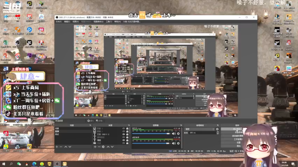The width and height of the screenshot is (298, 167).
Task: Select the 场景 entry in the scenes list
Action: [73, 128]
